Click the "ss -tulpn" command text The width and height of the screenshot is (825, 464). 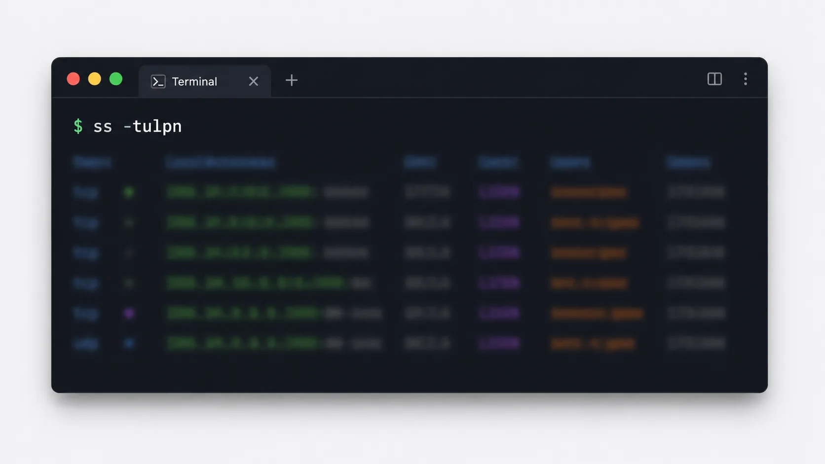[138, 127]
